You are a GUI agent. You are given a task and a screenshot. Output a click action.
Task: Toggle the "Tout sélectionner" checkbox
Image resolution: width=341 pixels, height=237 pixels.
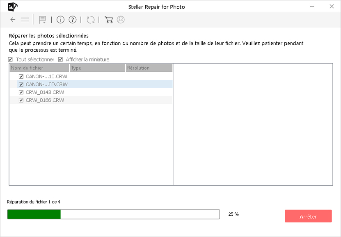point(11,59)
